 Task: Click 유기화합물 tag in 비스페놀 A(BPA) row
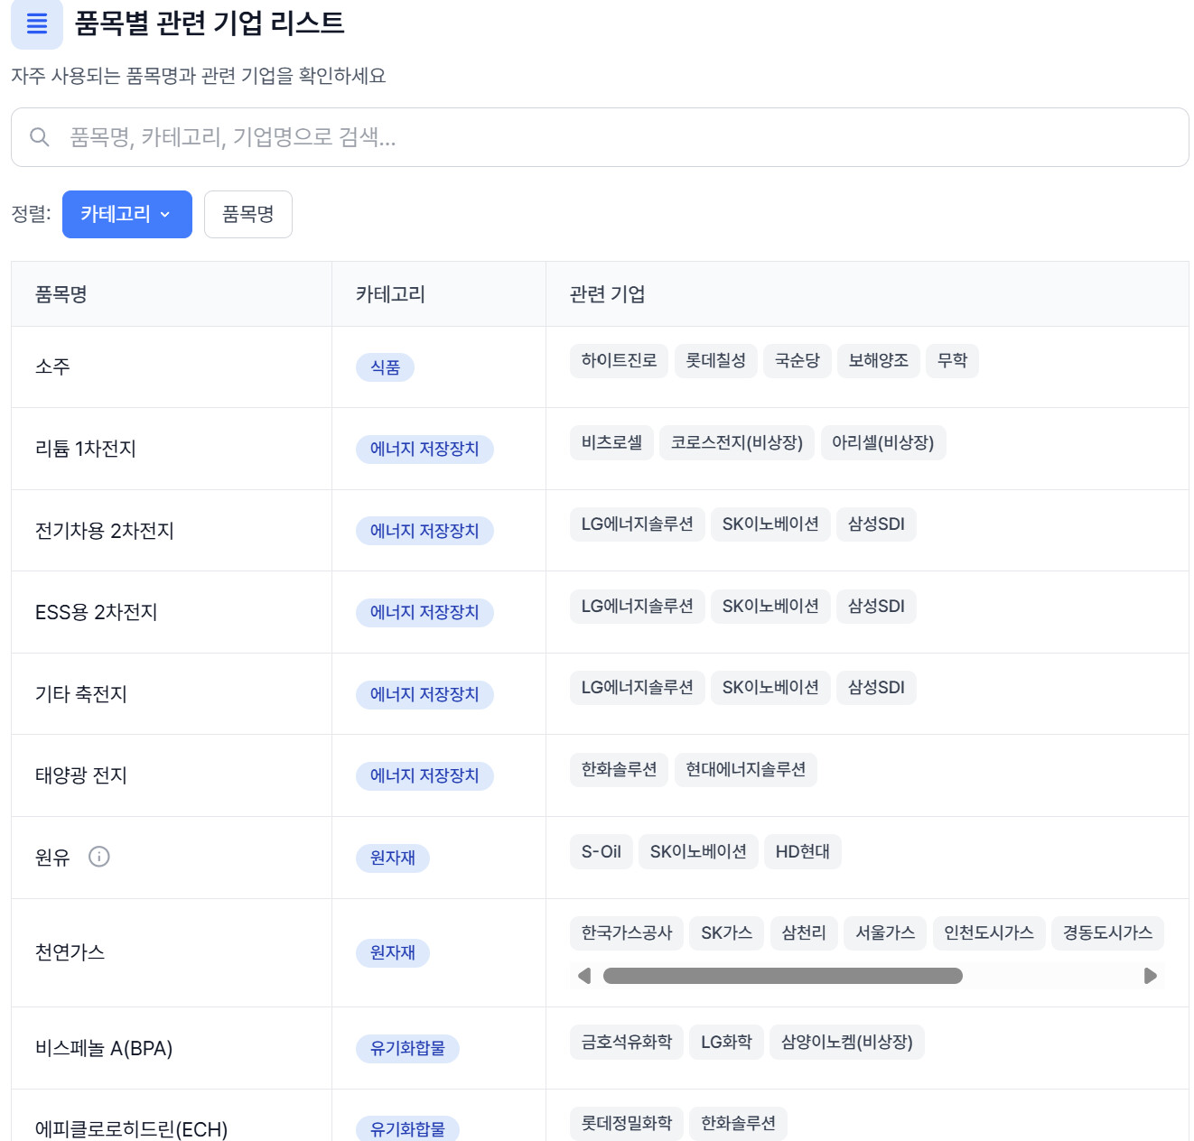407,1049
